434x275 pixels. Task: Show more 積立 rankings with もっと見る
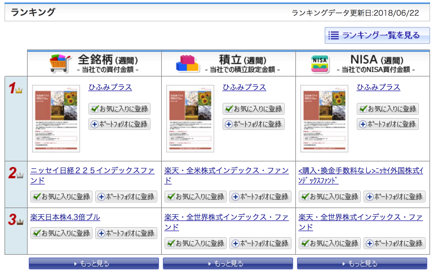pos(228,263)
